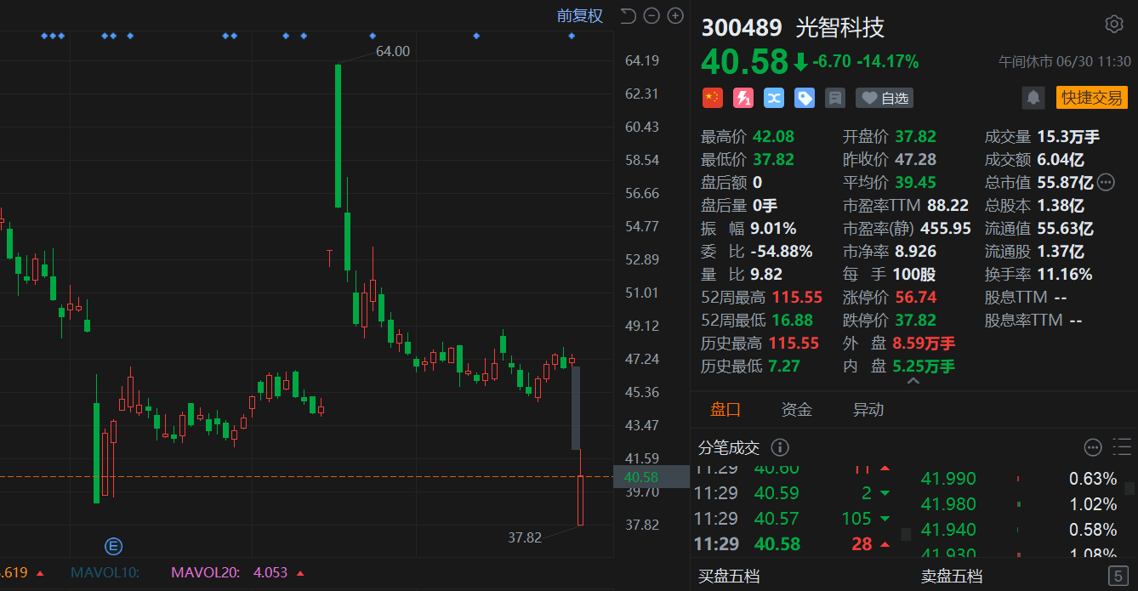Switch to the 异动 tab

click(868, 410)
